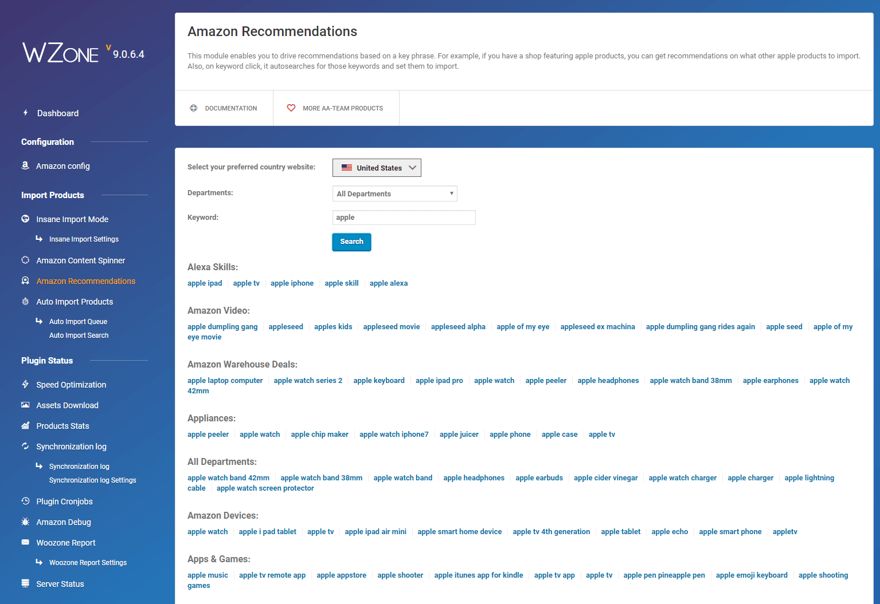Click the 'Amazon Warehouse Deals:' heading
880x604 pixels.
pyautogui.click(x=243, y=365)
